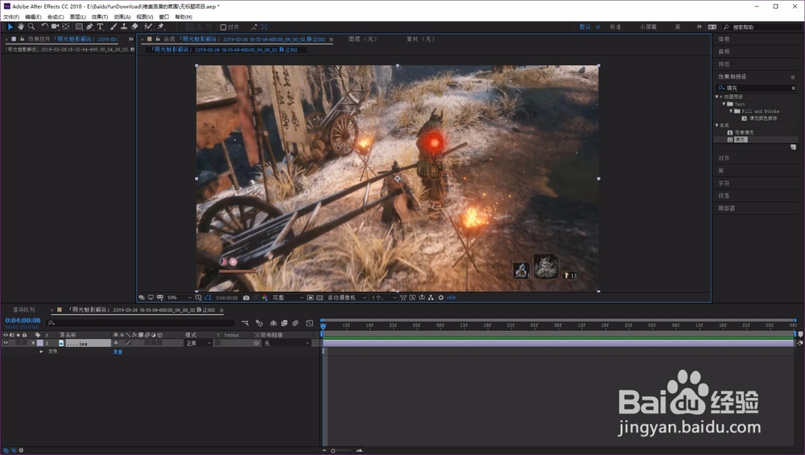Select the Pen tool
Screen dimensions: 805x455
pos(89,27)
